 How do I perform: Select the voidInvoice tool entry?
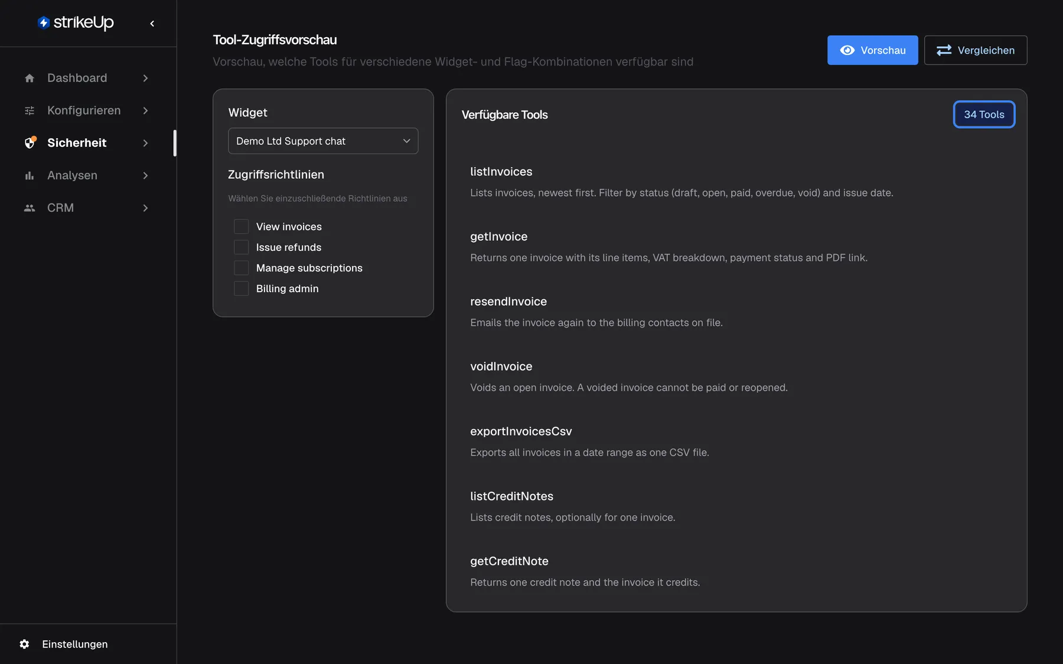click(736, 377)
